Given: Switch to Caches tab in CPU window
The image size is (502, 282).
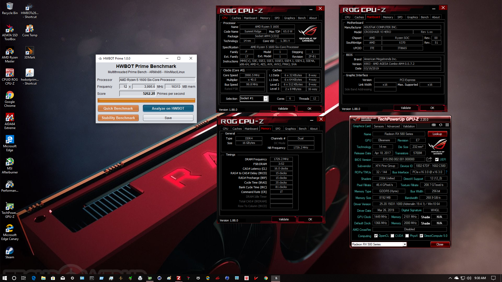Looking at the screenshot, I should [236, 18].
